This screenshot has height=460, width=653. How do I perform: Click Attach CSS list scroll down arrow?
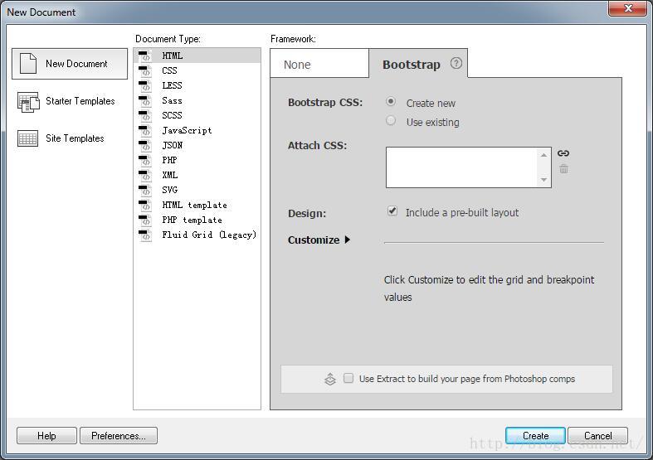point(543,180)
